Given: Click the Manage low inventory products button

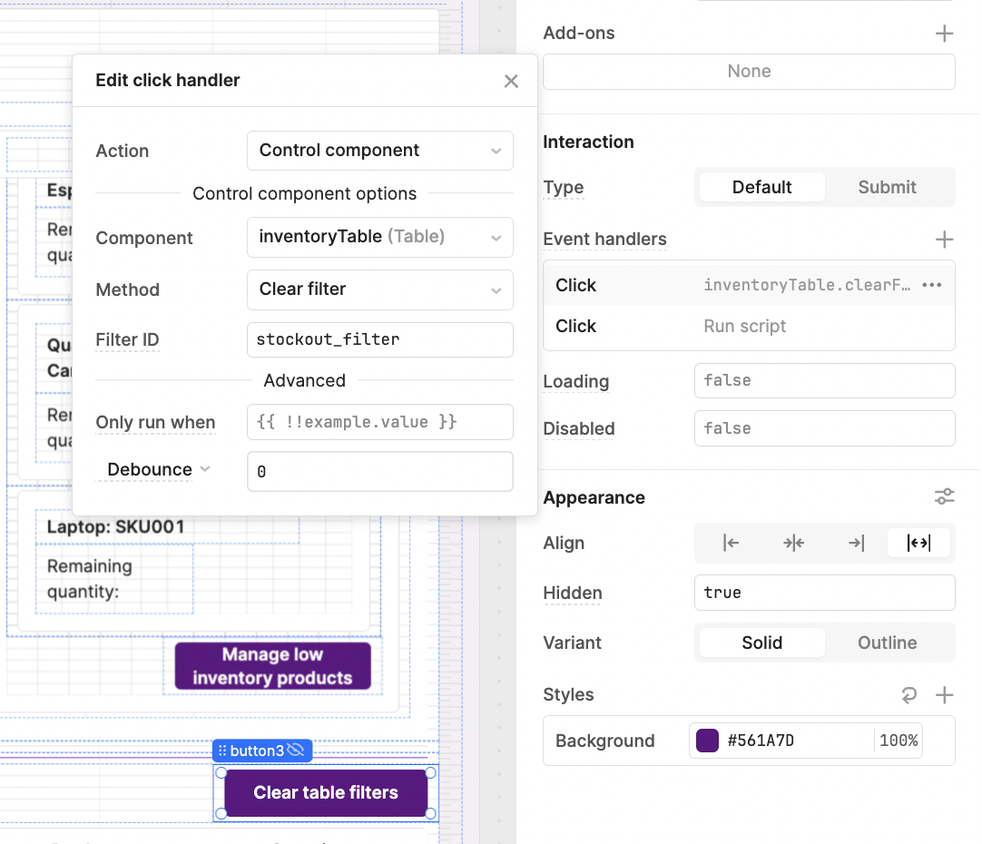Looking at the screenshot, I should (272, 666).
